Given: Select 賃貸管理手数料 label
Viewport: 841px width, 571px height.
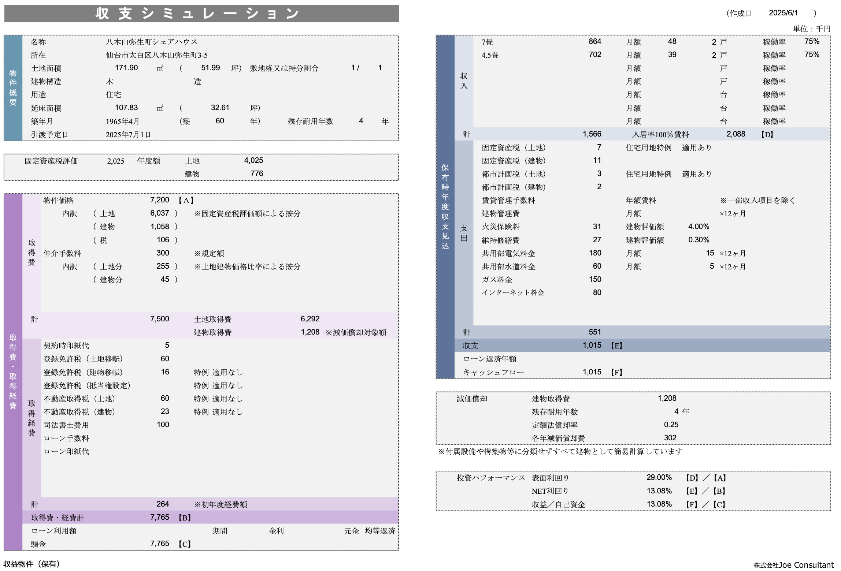Looking at the screenshot, I should 508,200.
